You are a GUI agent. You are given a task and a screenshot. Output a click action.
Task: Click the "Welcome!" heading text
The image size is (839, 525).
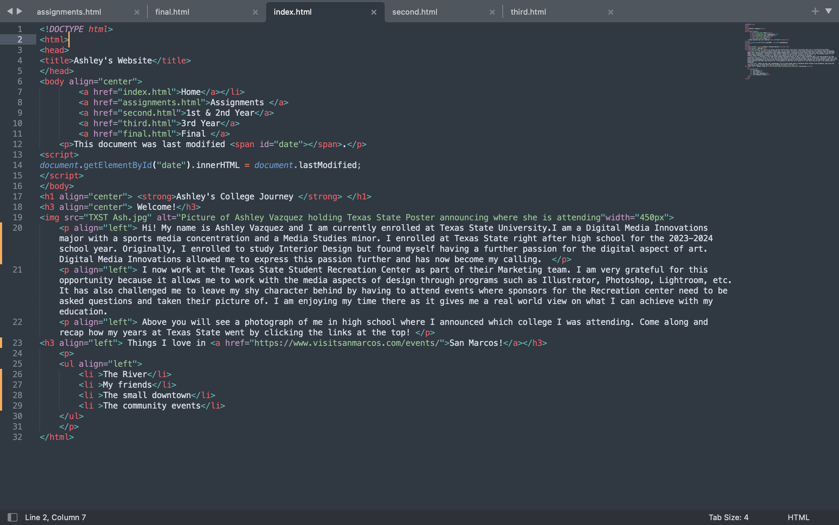(156, 207)
